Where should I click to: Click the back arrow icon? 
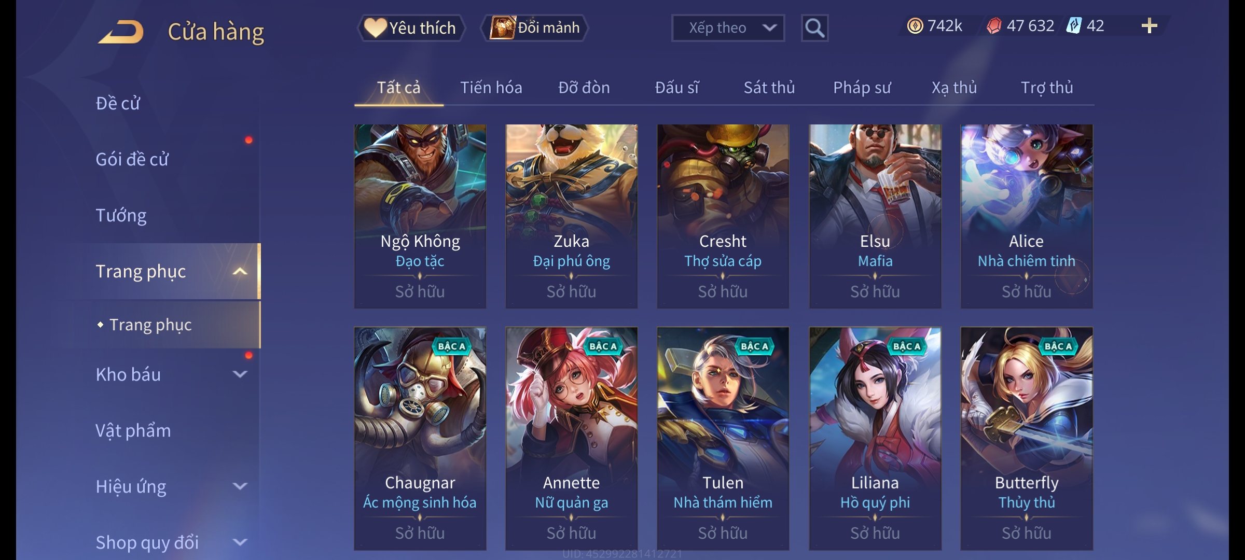(x=120, y=32)
